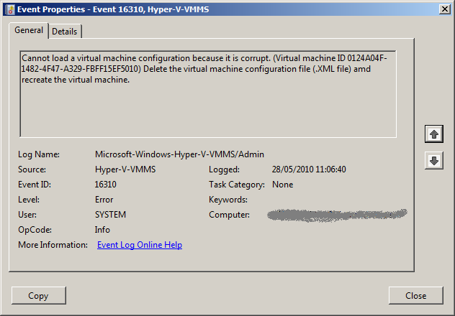
Task: Click the Event ID value 16310
Action: point(106,185)
